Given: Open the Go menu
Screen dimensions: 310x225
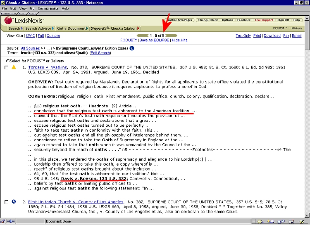Looking at the screenshot, I should [32, 9].
